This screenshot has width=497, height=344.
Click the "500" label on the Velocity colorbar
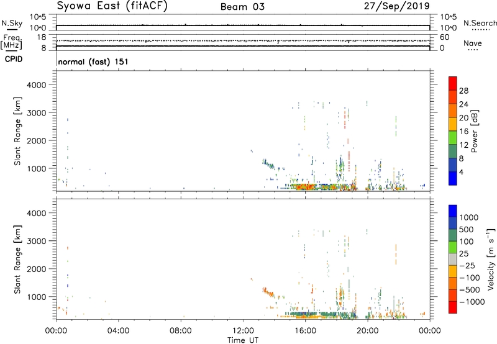[x=467, y=229]
